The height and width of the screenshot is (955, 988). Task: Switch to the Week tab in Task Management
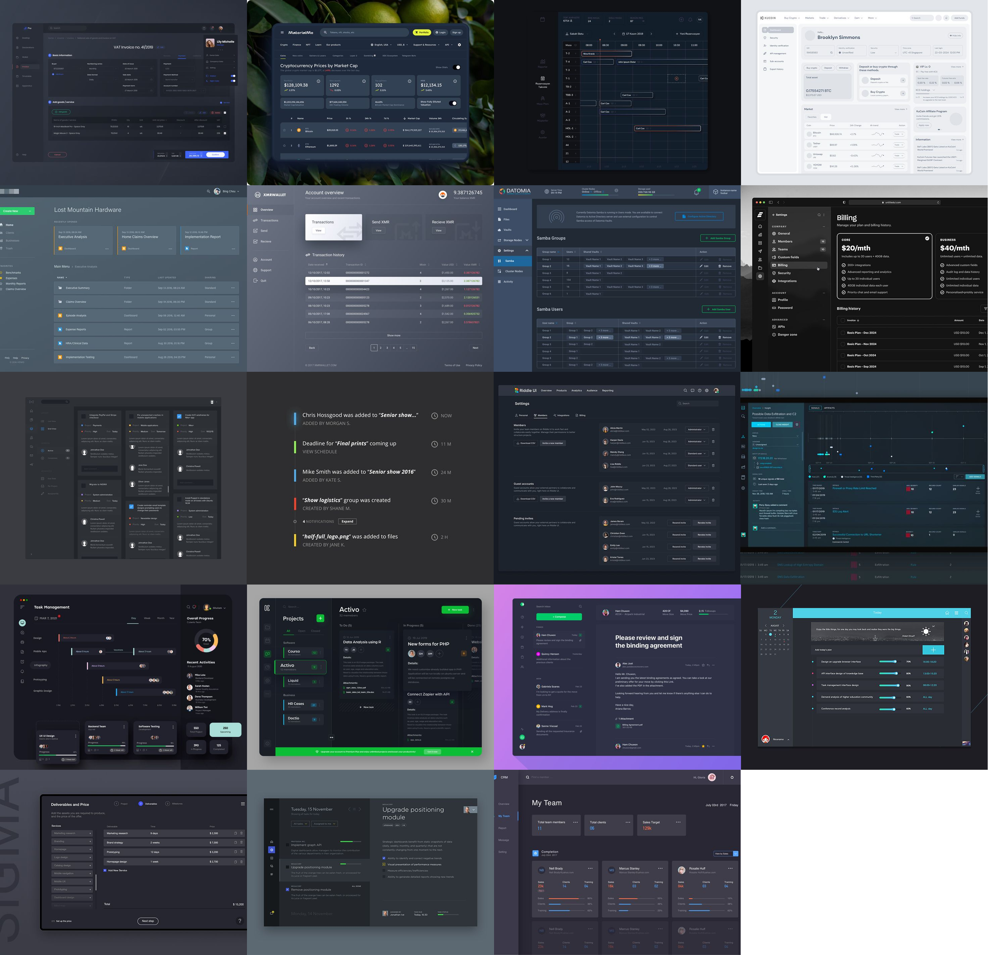(147, 618)
